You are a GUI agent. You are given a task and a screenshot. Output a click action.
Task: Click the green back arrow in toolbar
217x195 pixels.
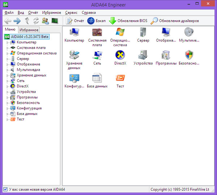[8, 21]
